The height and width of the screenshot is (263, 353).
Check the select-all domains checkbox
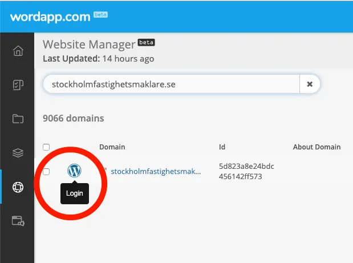coord(46,147)
